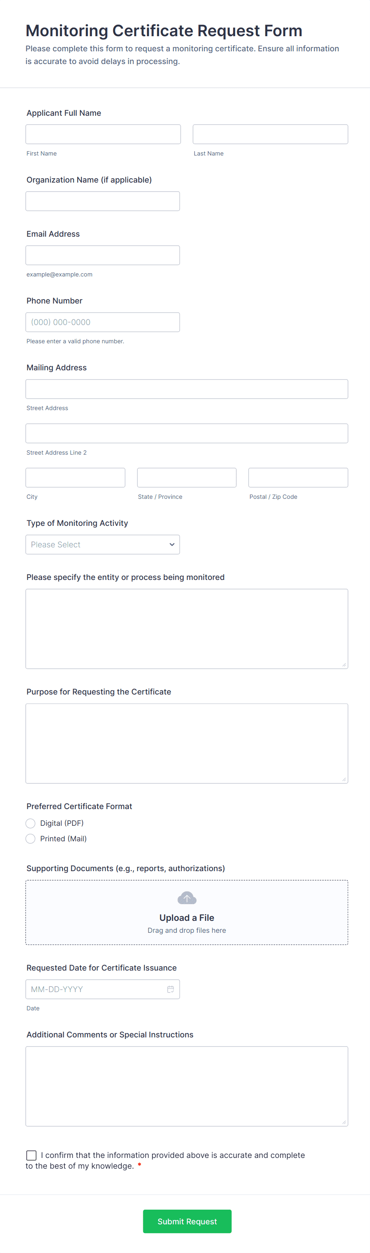Focus the Street Address field
Viewport: 370px width, 1253px height.
187,389
